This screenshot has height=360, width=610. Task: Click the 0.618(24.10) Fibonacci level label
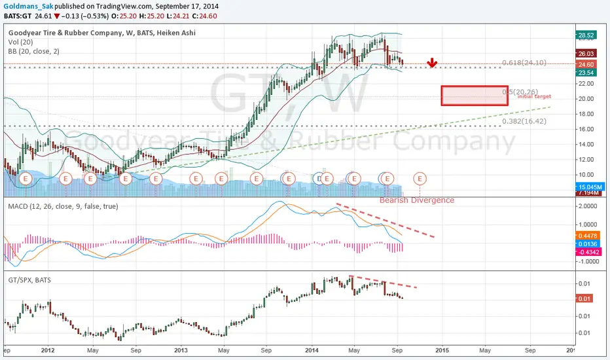click(x=524, y=63)
